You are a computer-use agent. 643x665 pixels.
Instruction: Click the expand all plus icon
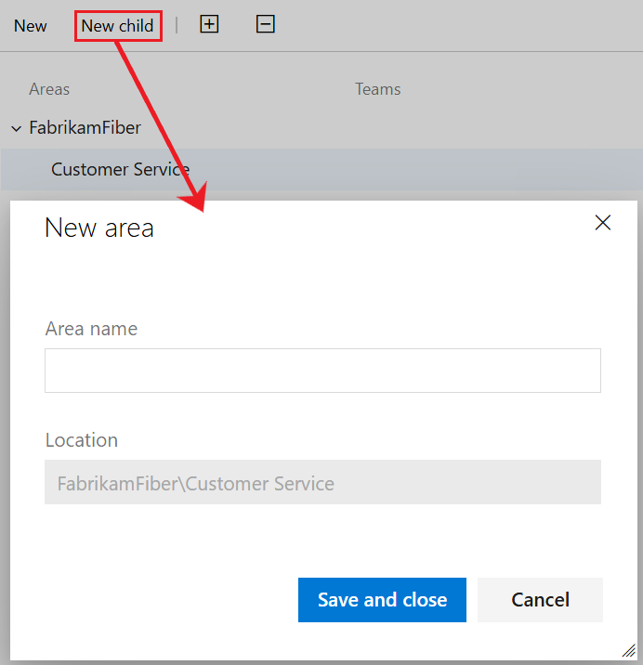tap(209, 24)
